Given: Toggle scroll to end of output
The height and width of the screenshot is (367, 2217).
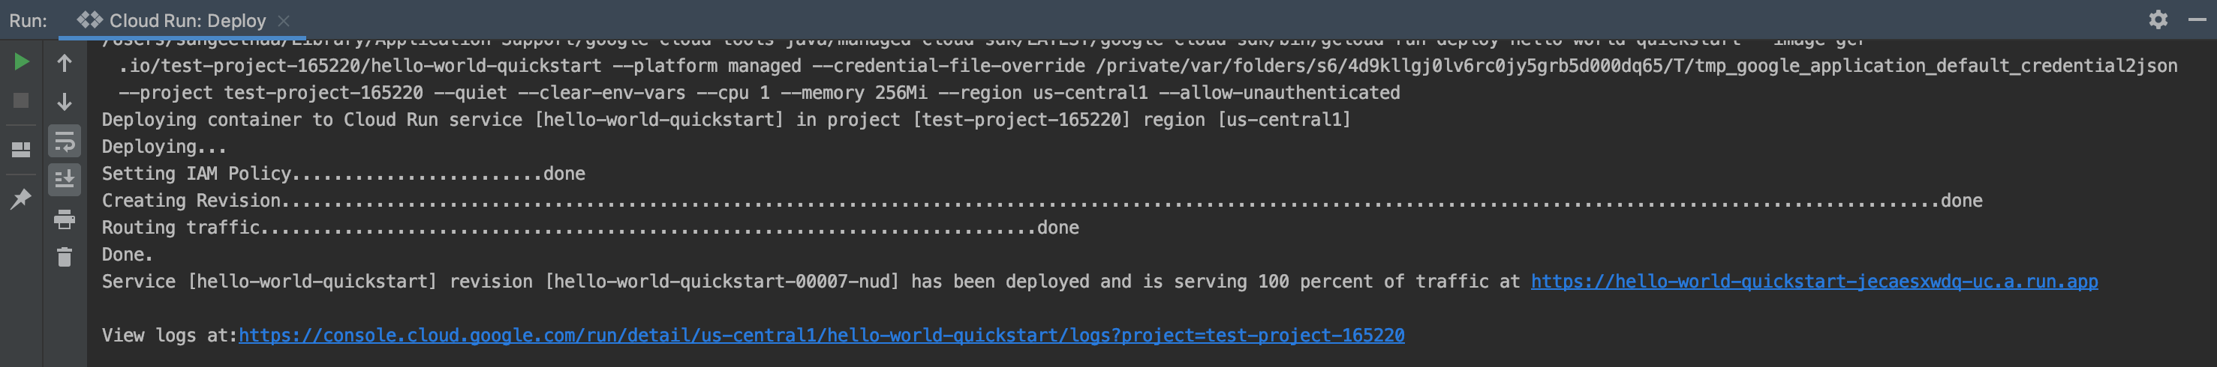Looking at the screenshot, I should coord(65,180).
